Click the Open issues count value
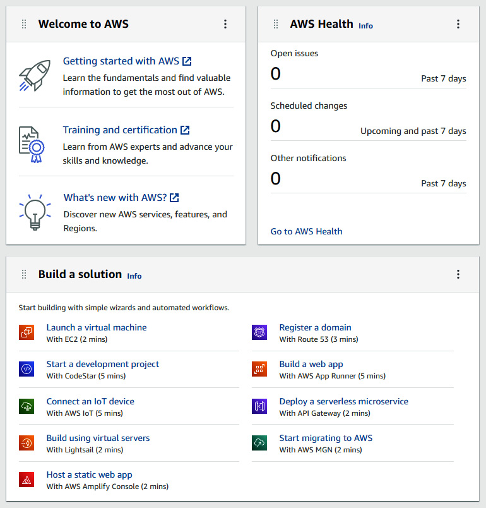Viewport: 486px width, 508px height. point(276,73)
